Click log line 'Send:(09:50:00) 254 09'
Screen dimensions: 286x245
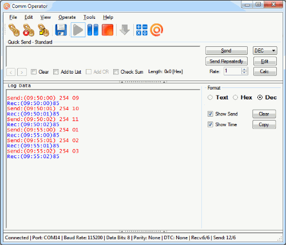(x=43, y=98)
